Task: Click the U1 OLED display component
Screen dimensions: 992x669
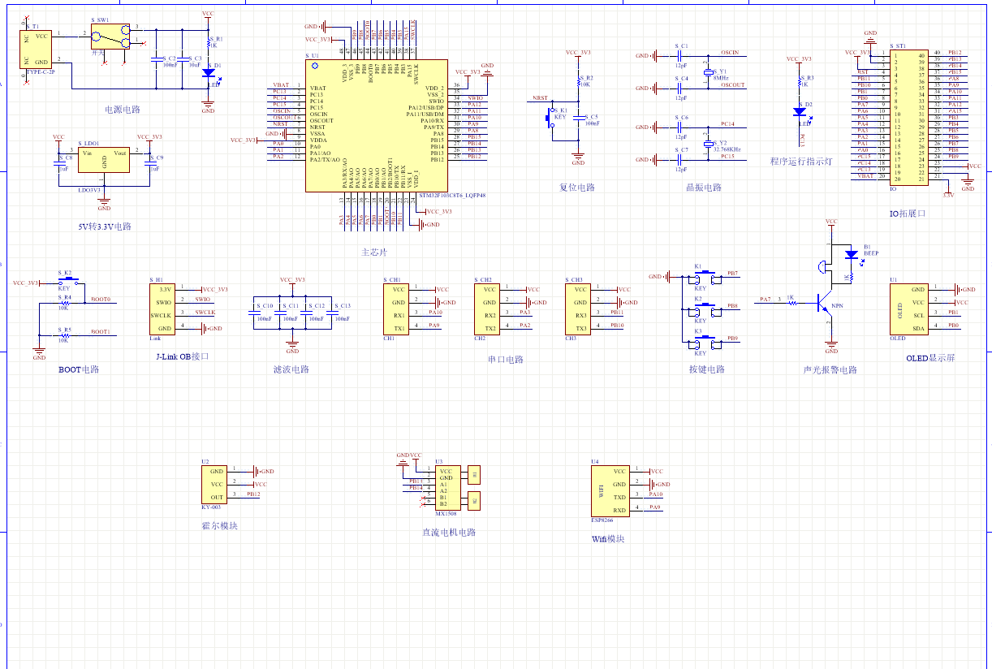Action: coord(908,309)
